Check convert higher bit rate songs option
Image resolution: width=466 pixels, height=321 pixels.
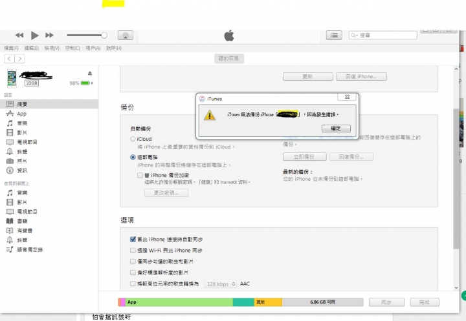(x=133, y=284)
